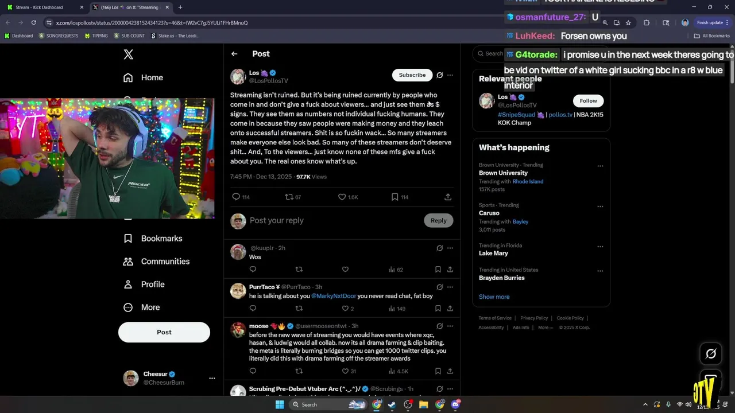735x413 pixels.
Task: Go back using the Post header arrow
Action: [x=234, y=54]
